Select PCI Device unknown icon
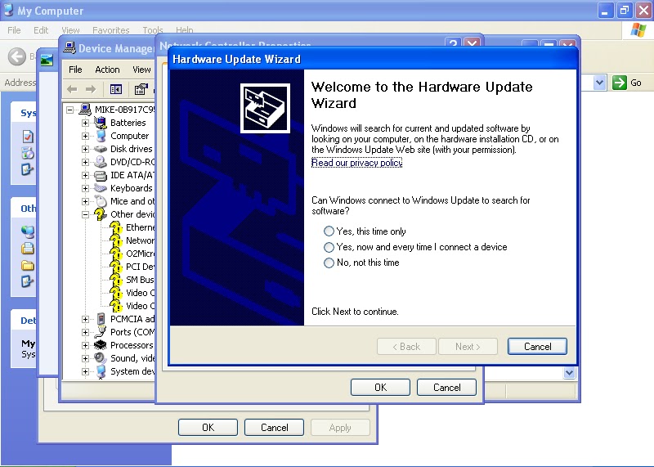 pos(116,267)
